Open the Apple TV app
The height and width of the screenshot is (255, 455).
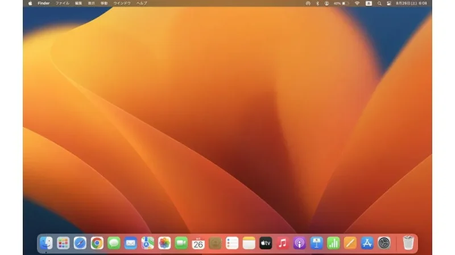pyautogui.click(x=266, y=243)
